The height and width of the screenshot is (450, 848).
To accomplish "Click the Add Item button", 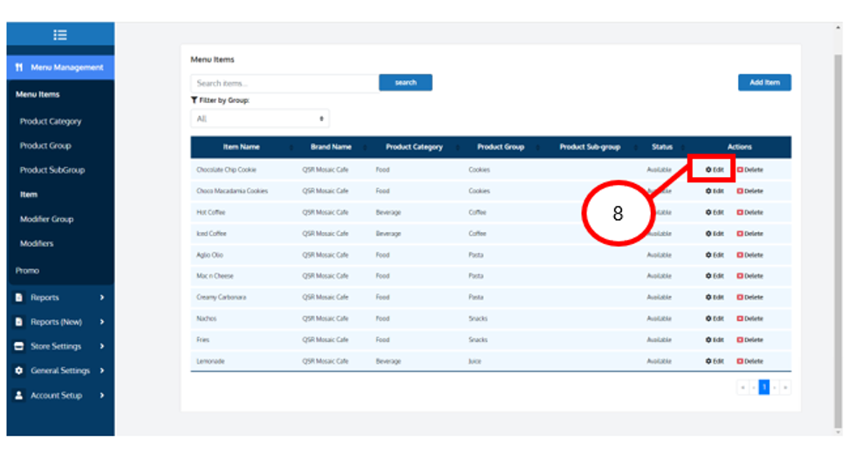I will click(764, 83).
